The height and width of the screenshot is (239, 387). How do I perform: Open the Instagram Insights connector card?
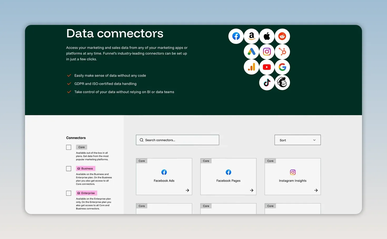click(293, 176)
